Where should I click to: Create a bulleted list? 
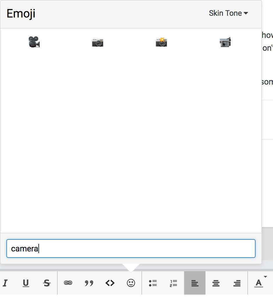153,283
